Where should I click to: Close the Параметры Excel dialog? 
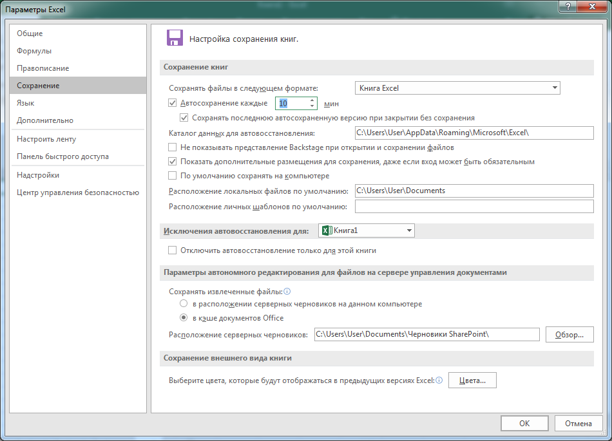pos(593,6)
